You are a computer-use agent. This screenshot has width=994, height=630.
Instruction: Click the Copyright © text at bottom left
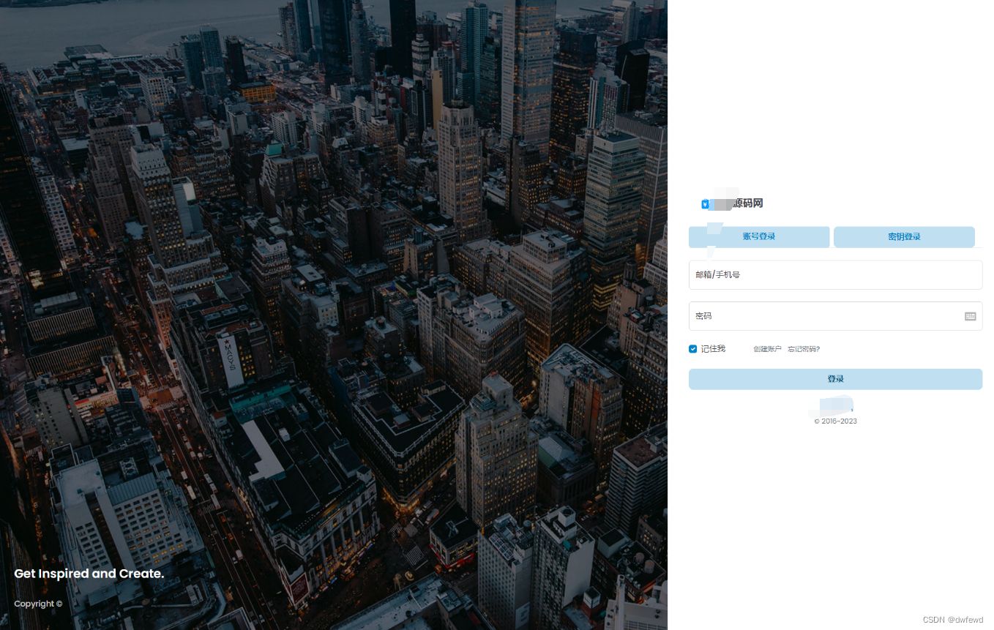[37, 604]
